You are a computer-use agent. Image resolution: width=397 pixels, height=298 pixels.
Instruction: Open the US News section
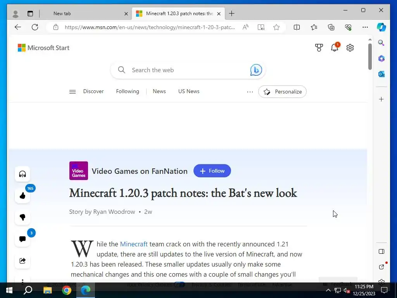189,91
